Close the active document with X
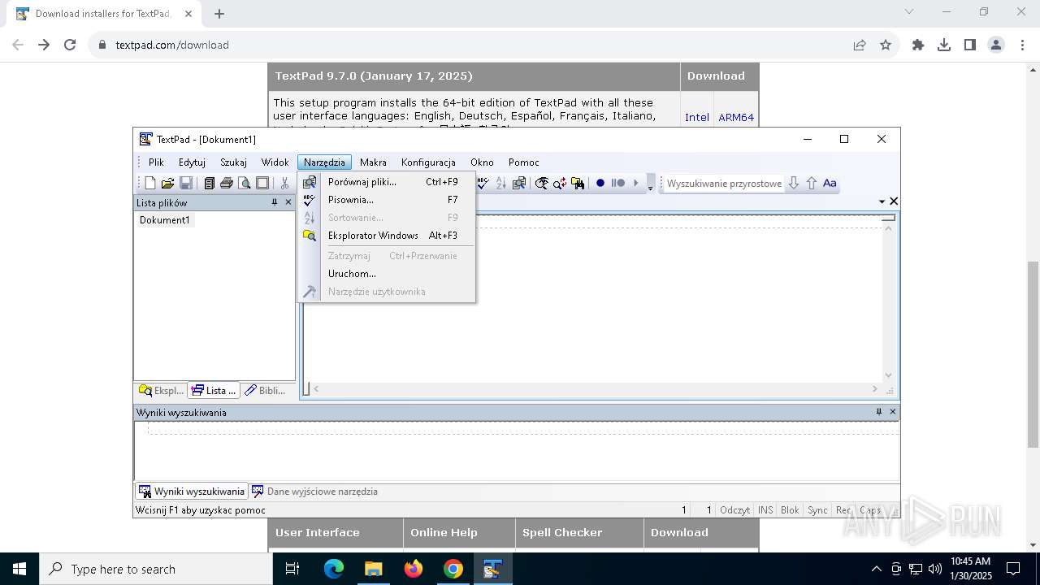This screenshot has height=585, width=1040. (x=894, y=201)
